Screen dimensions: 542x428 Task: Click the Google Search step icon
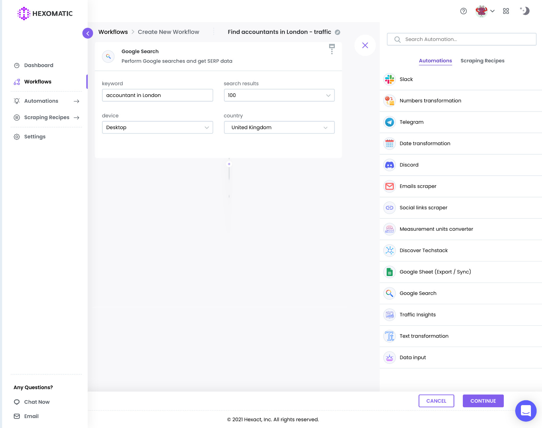(x=108, y=56)
